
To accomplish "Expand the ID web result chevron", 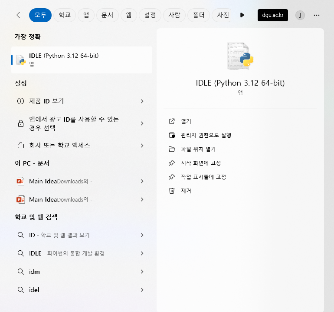I will click(142, 235).
